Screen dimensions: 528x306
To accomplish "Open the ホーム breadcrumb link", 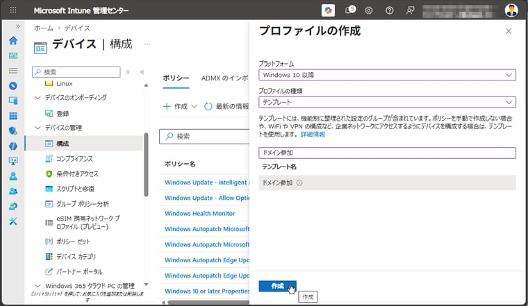I will click(x=44, y=28).
